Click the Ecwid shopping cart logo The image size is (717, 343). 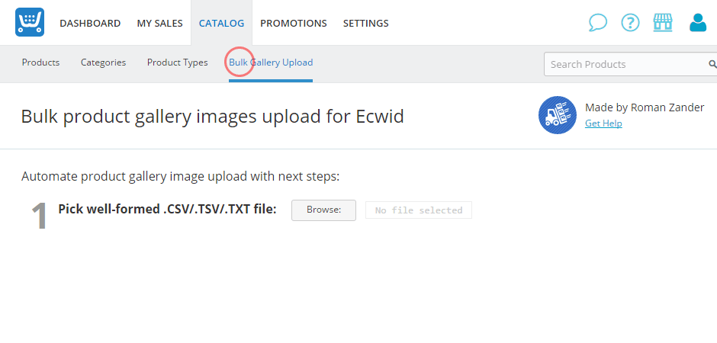30,22
